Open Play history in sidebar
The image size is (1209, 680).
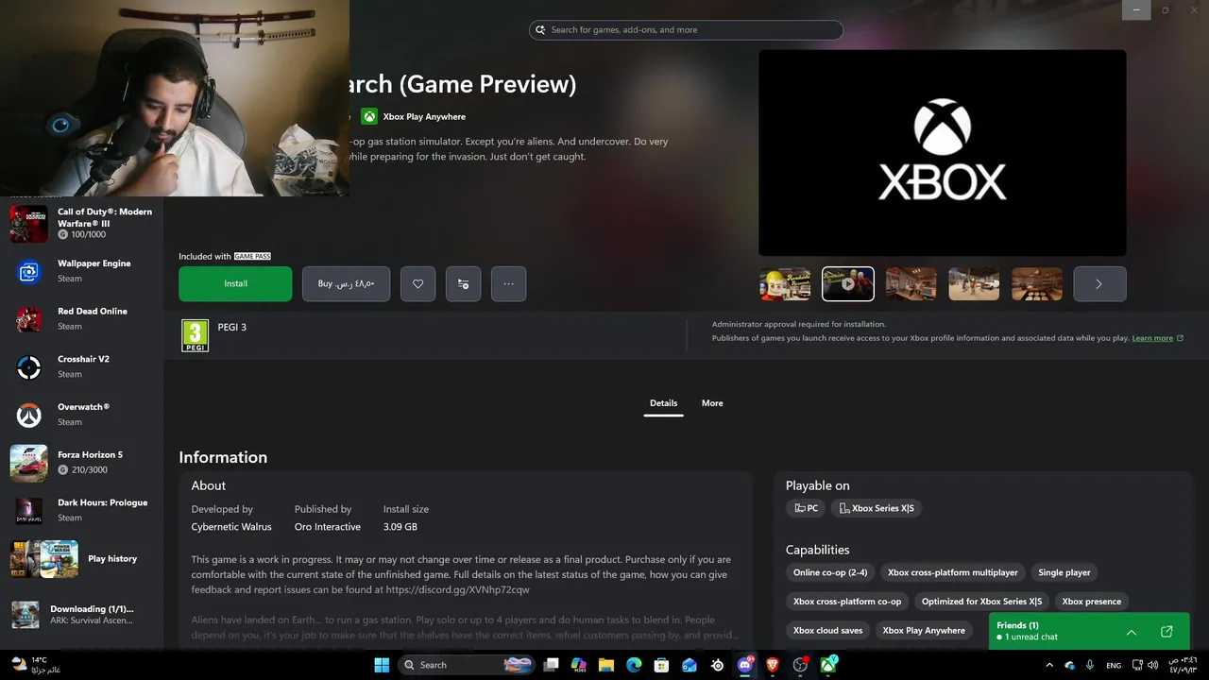coord(81,558)
